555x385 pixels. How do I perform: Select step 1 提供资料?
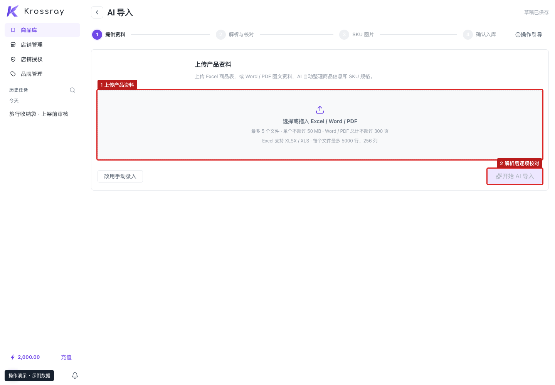coord(109,35)
